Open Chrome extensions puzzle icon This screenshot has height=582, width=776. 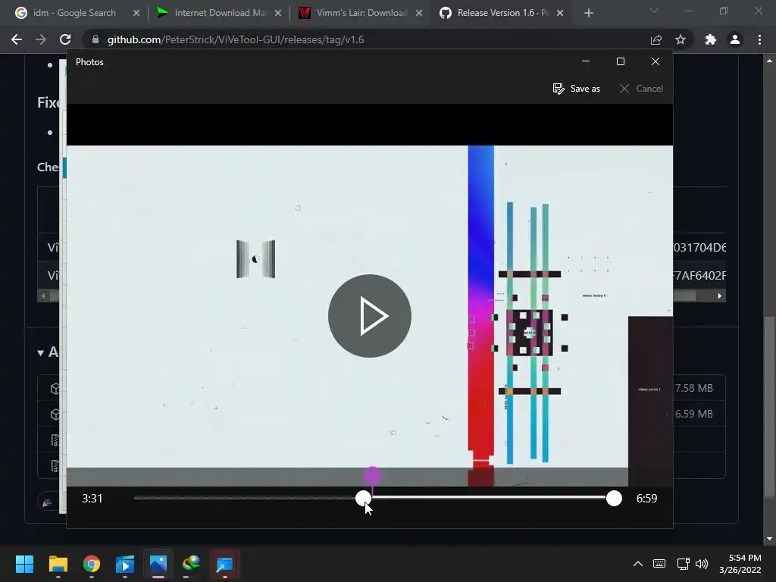click(711, 39)
